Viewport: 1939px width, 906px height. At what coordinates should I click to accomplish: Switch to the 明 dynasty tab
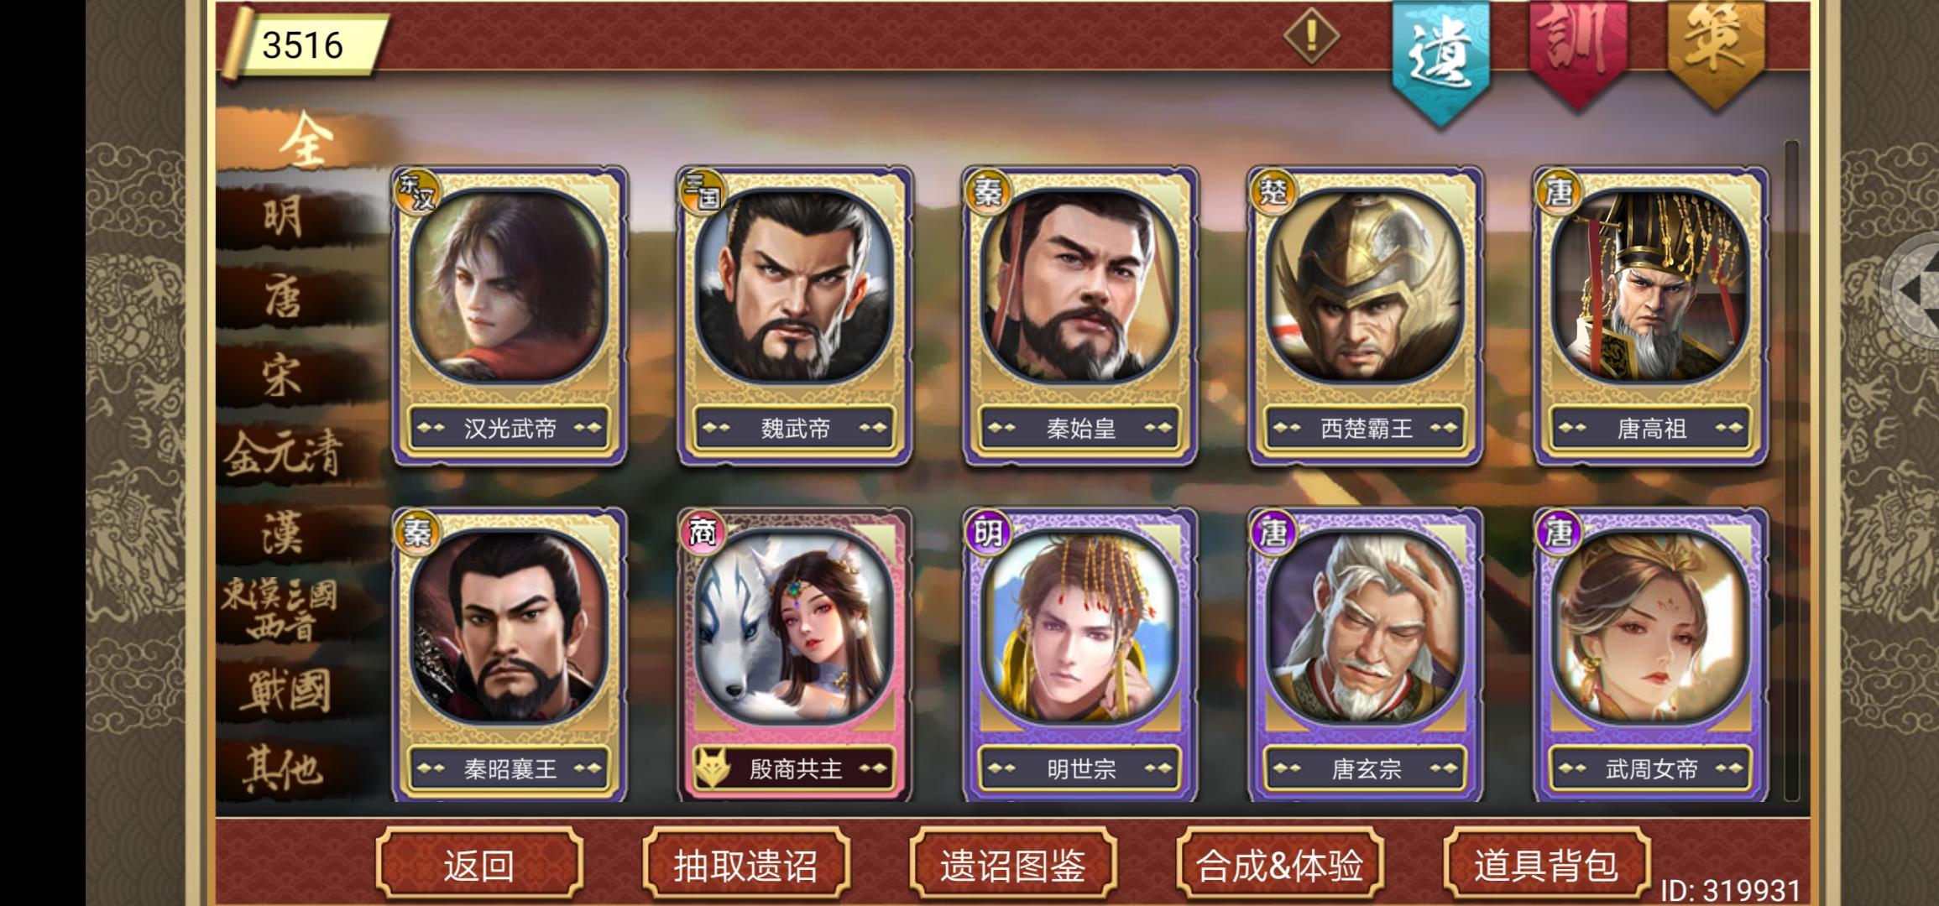[x=285, y=218]
